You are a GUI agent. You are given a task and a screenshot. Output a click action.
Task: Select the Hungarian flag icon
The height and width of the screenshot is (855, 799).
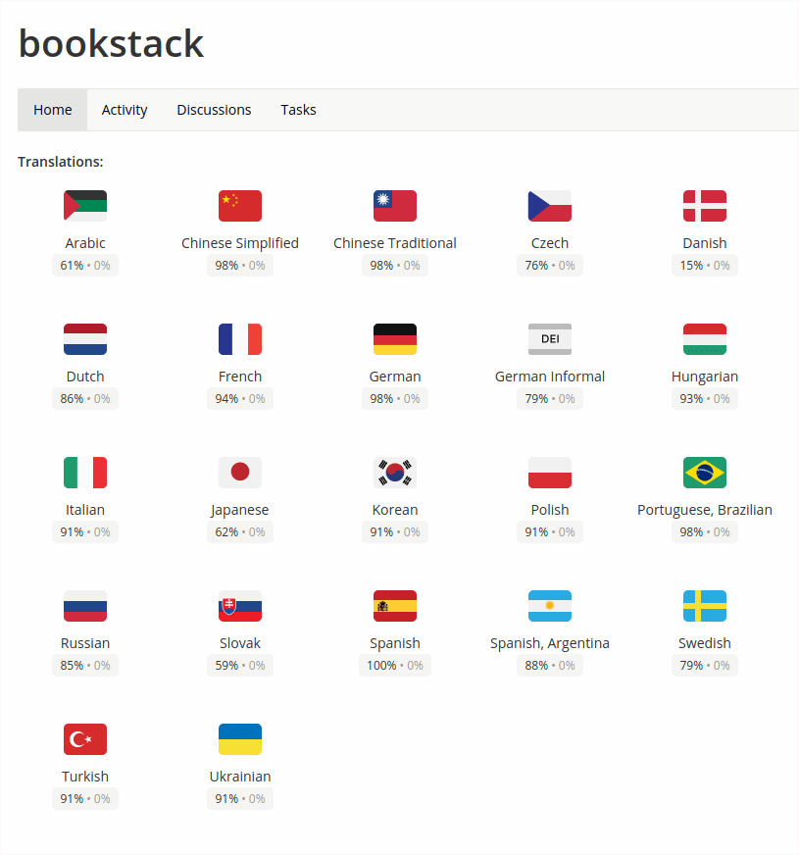[x=704, y=339]
